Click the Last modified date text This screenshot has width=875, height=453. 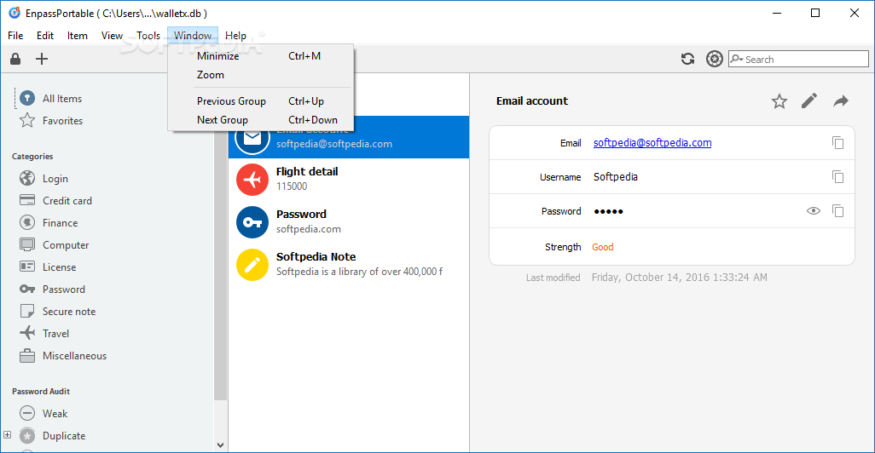point(679,278)
